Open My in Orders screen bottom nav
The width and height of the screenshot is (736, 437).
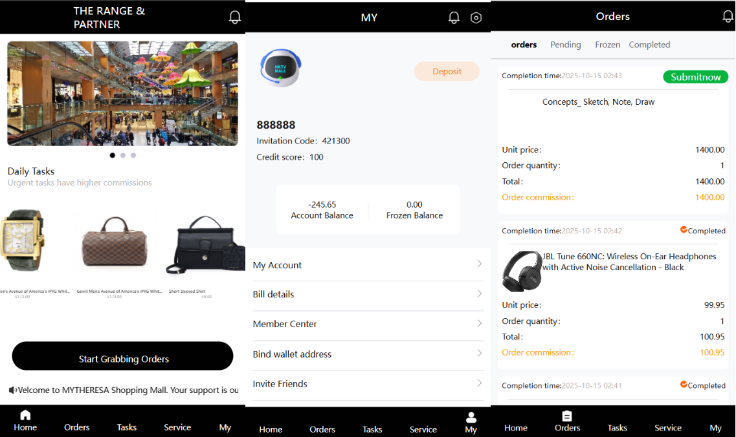715,428
